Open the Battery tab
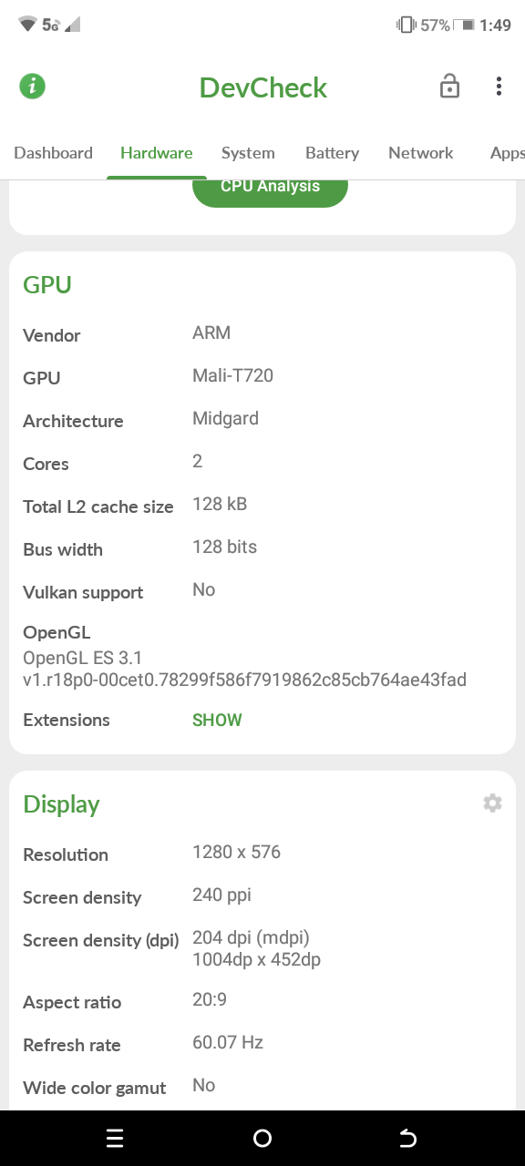Viewport: 525px width, 1166px height. point(332,153)
